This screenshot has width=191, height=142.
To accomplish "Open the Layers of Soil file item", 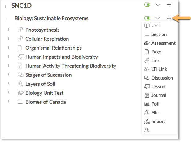I will click(40, 84).
